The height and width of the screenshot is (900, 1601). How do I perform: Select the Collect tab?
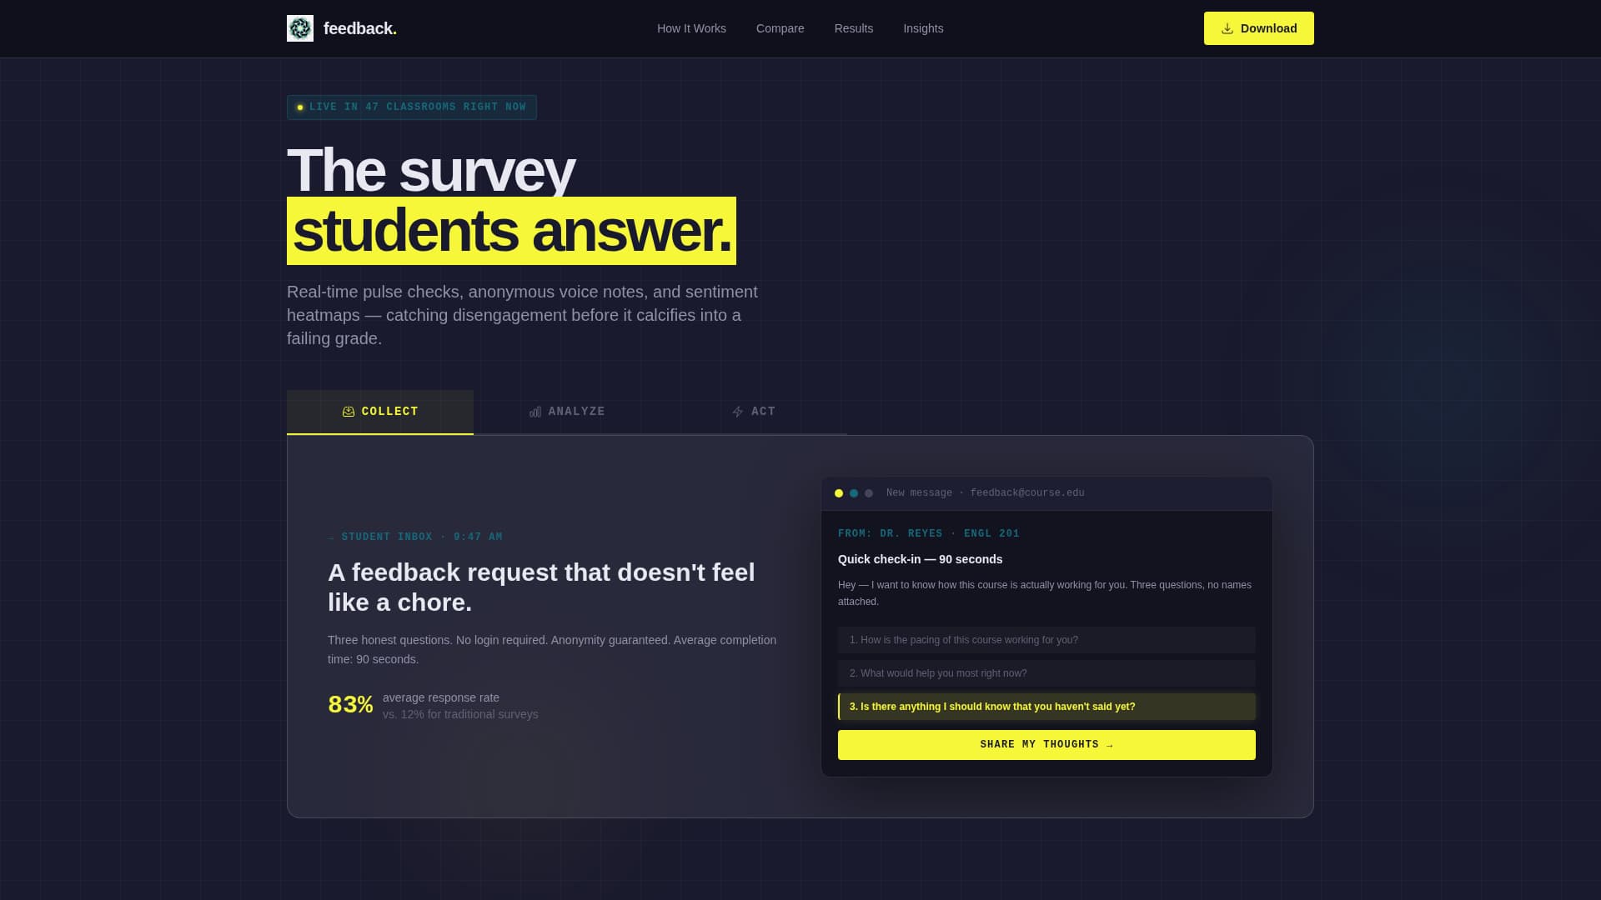pyautogui.click(x=380, y=412)
